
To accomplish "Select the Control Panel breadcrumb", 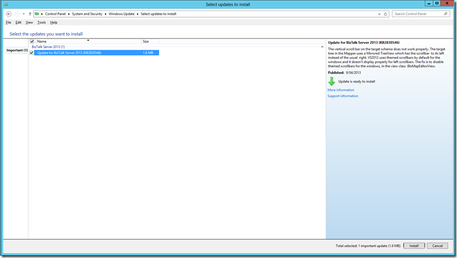I will pyautogui.click(x=55, y=13).
